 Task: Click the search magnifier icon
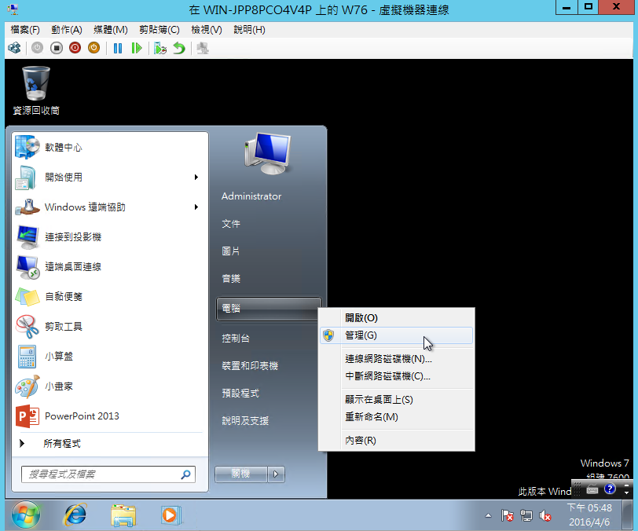[x=185, y=474]
